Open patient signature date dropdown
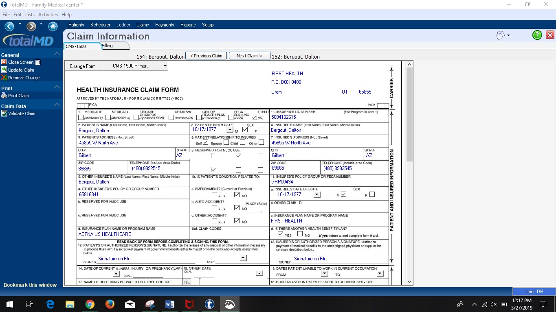 (243, 258)
